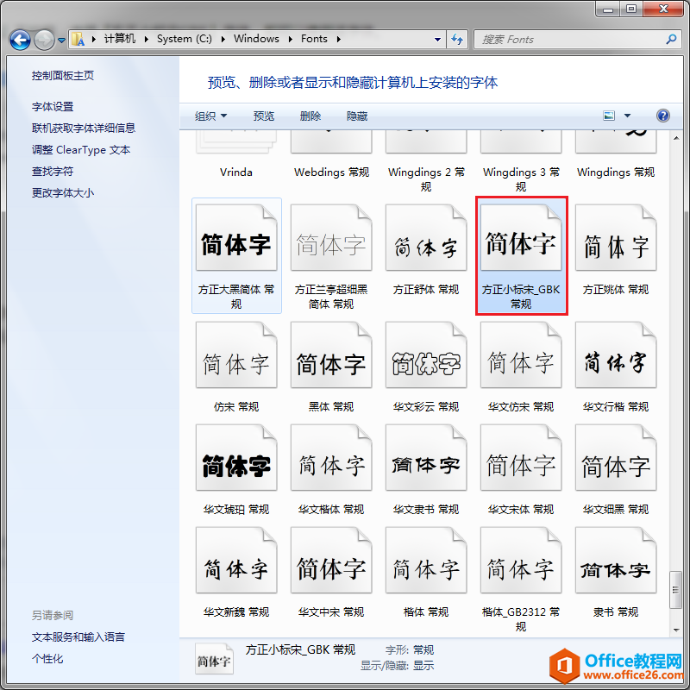The width and height of the screenshot is (690, 690).
Task: Select the 方正兰亭超细黑简体 常规 font icon
Action: [x=331, y=238]
